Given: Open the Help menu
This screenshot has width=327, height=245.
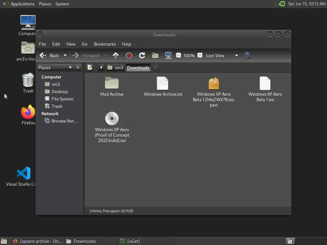Looking at the screenshot, I should pos(126,44).
